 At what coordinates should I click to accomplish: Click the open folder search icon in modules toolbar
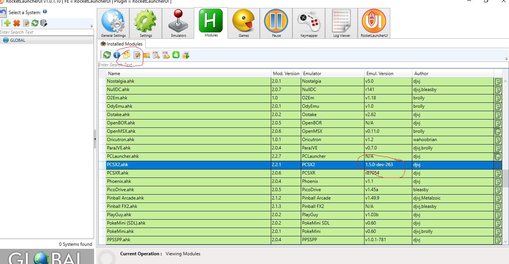coord(146,55)
